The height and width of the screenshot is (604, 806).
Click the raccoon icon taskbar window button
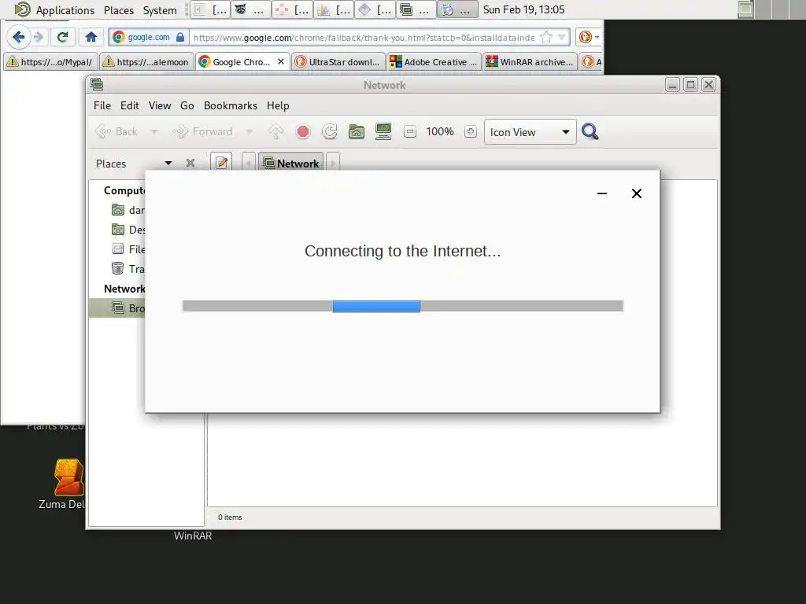coord(250,9)
